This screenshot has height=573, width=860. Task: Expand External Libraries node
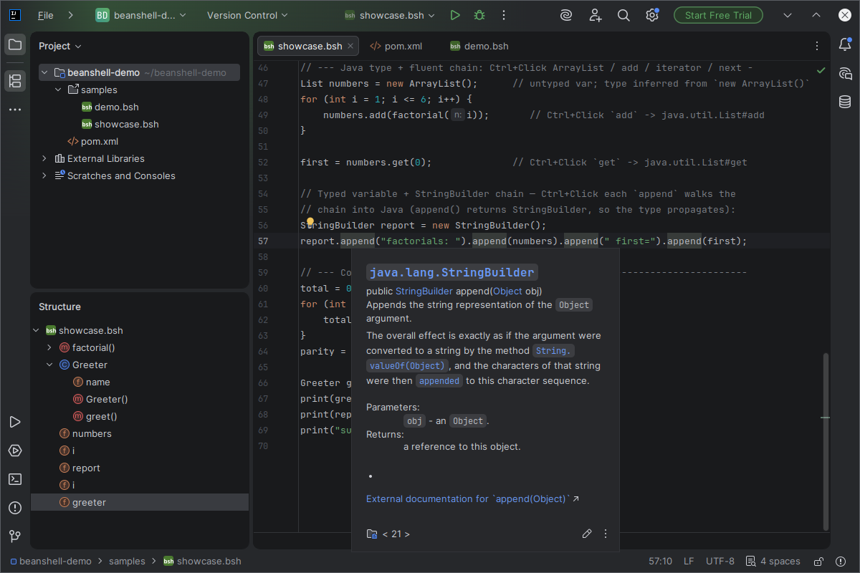[x=44, y=158]
